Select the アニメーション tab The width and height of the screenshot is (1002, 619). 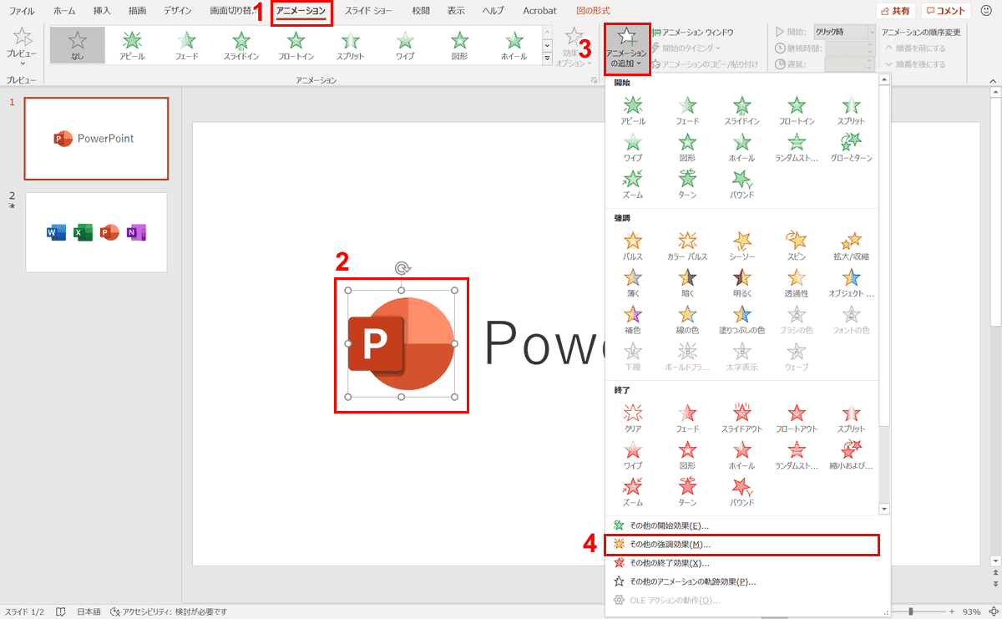coord(301,12)
